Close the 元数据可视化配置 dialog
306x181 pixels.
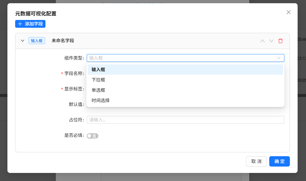coord(288,12)
